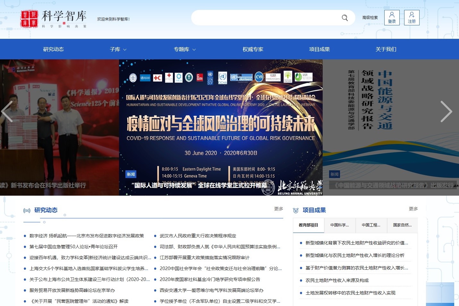Screen dimensions: 459x306
Task: Go to previous carousel slide arrow
Action: (7, 112)
